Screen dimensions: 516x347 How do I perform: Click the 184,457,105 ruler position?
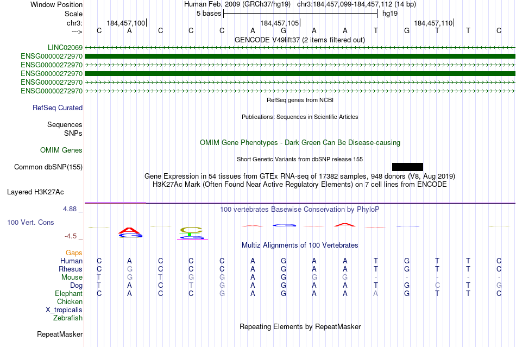pyautogui.click(x=279, y=23)
